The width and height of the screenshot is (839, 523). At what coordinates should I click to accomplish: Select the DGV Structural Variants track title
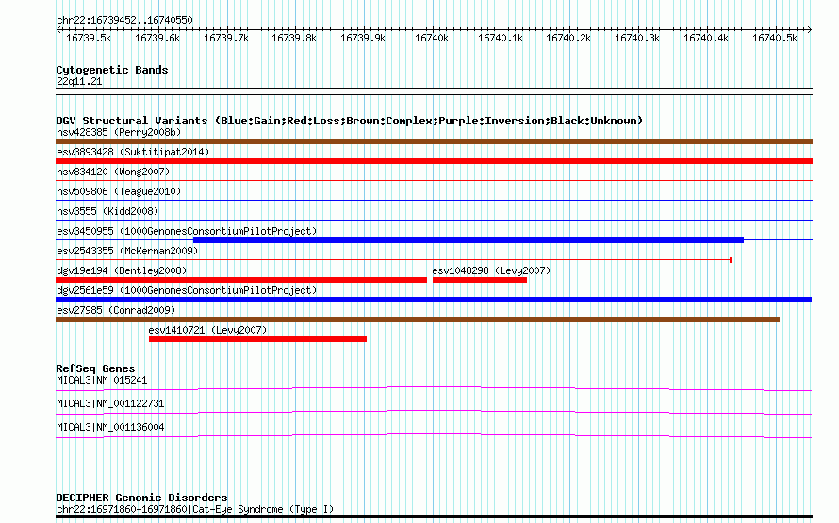pyautogui.click(x=350, y=121)
